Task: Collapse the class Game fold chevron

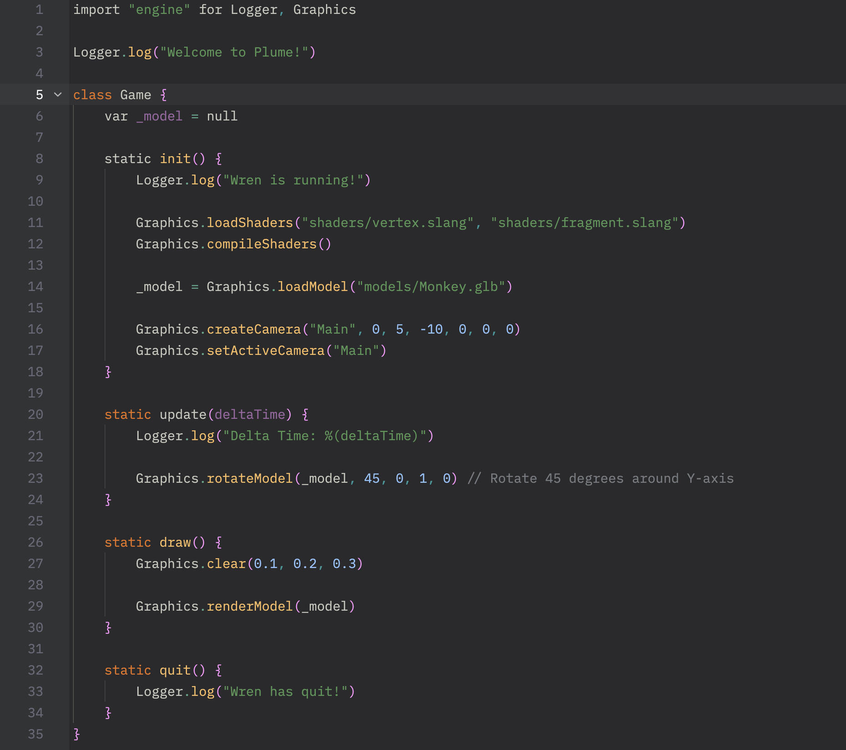Action: tap(58, 95)
